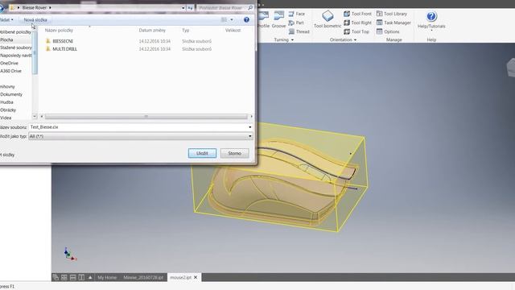Choose the Part turning operation

[296, 23]
